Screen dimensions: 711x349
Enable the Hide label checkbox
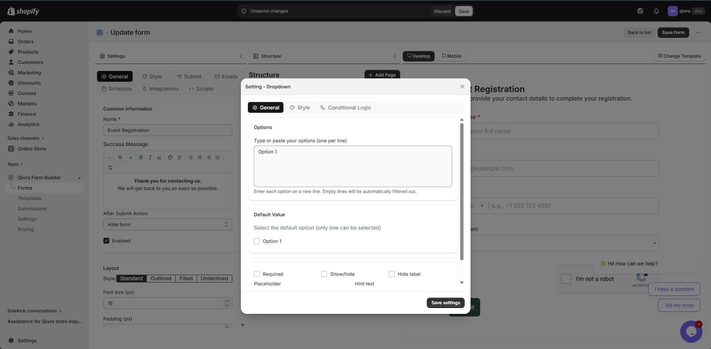click(392, 274)
